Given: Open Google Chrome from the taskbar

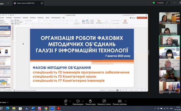Looking at the screenshot, I should click(46, 108).
